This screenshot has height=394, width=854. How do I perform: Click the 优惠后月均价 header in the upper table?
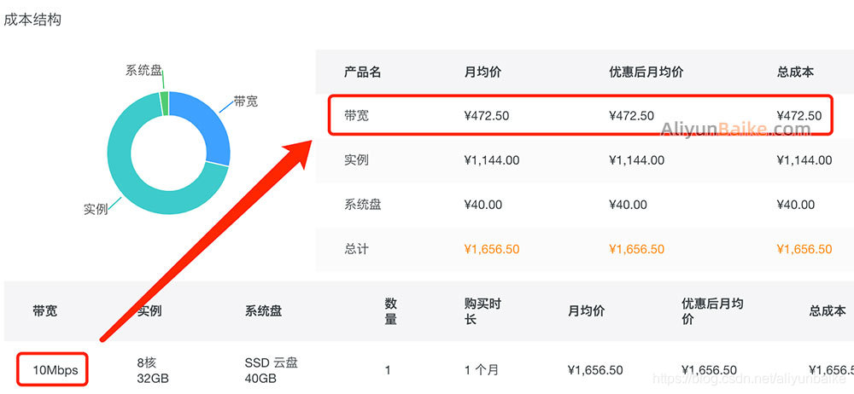pyautogui.click(x=646, y=72)
